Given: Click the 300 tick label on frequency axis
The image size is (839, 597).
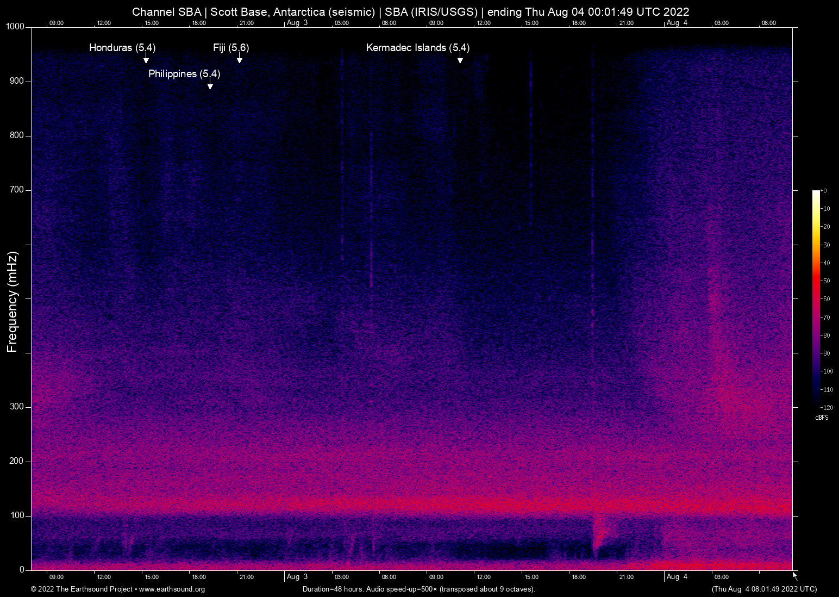Looking at the screenshot, I should (x=17, y=407).
